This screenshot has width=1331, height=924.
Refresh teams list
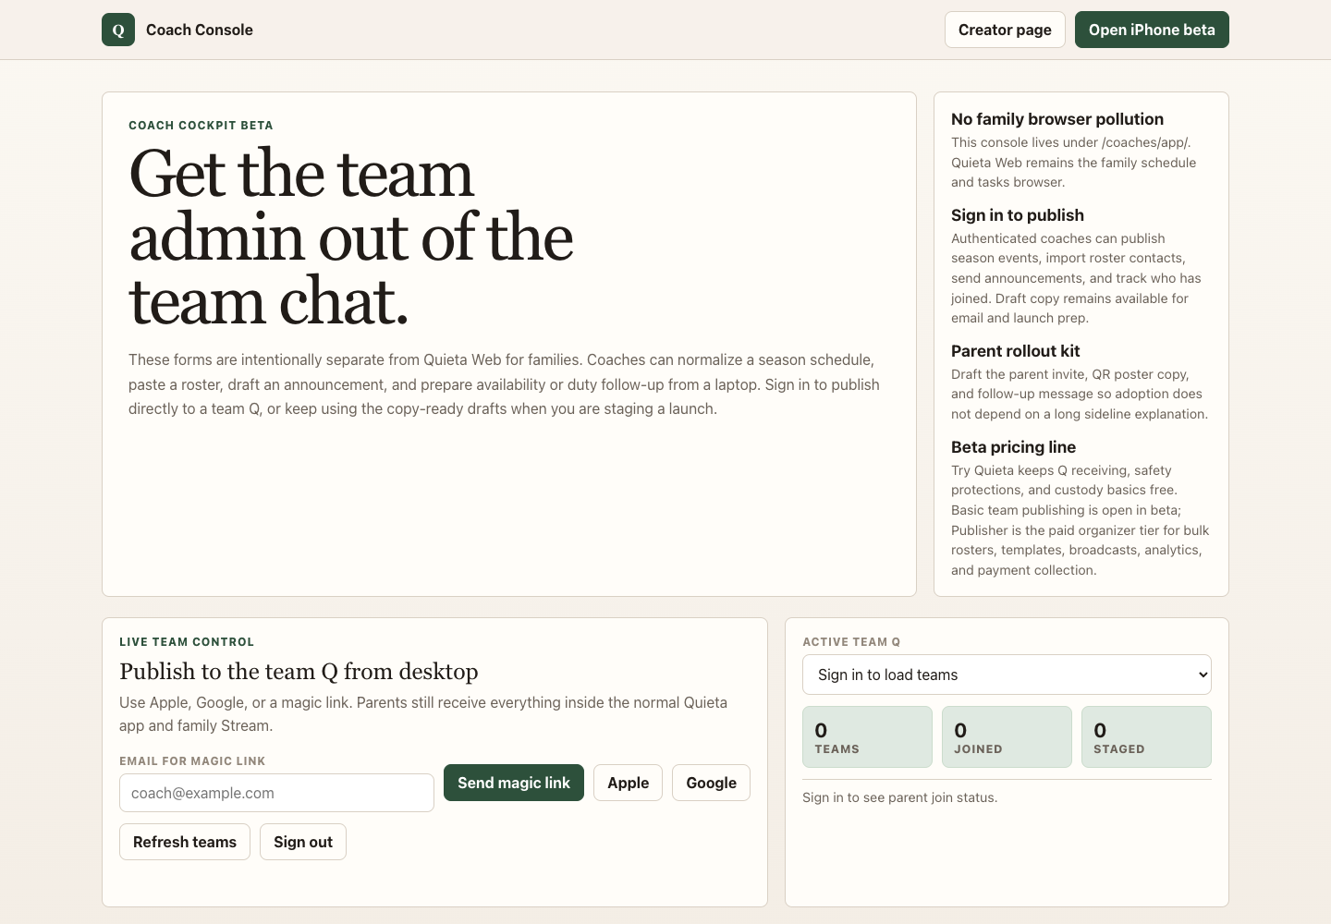[185, 842]
